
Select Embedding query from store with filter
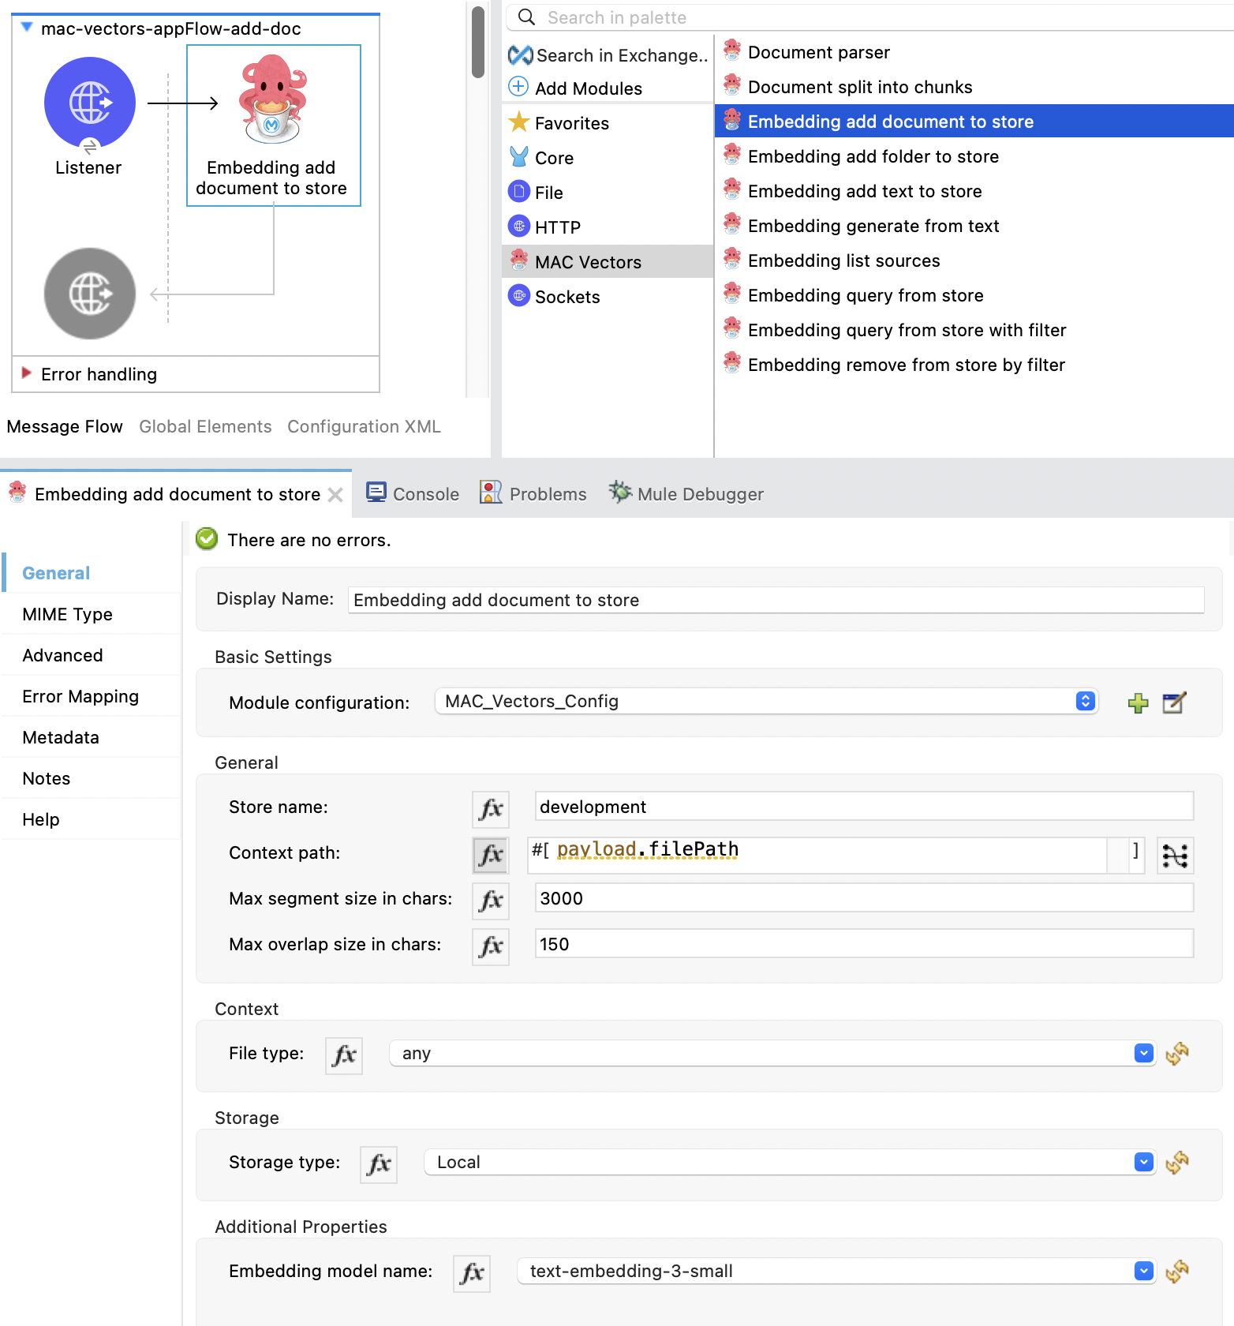point(895,330)
